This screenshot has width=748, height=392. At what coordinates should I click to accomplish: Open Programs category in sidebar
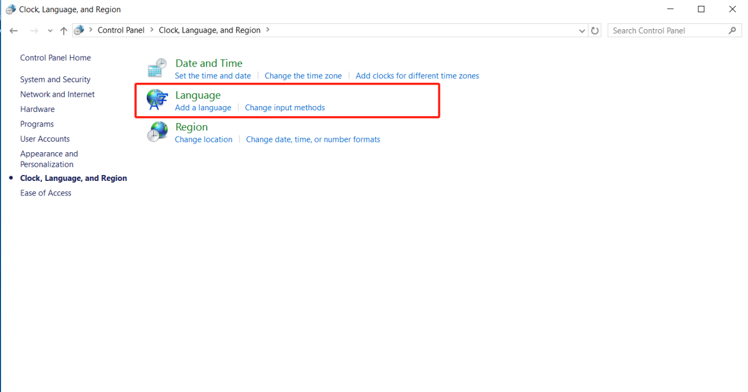coord(37,124)
